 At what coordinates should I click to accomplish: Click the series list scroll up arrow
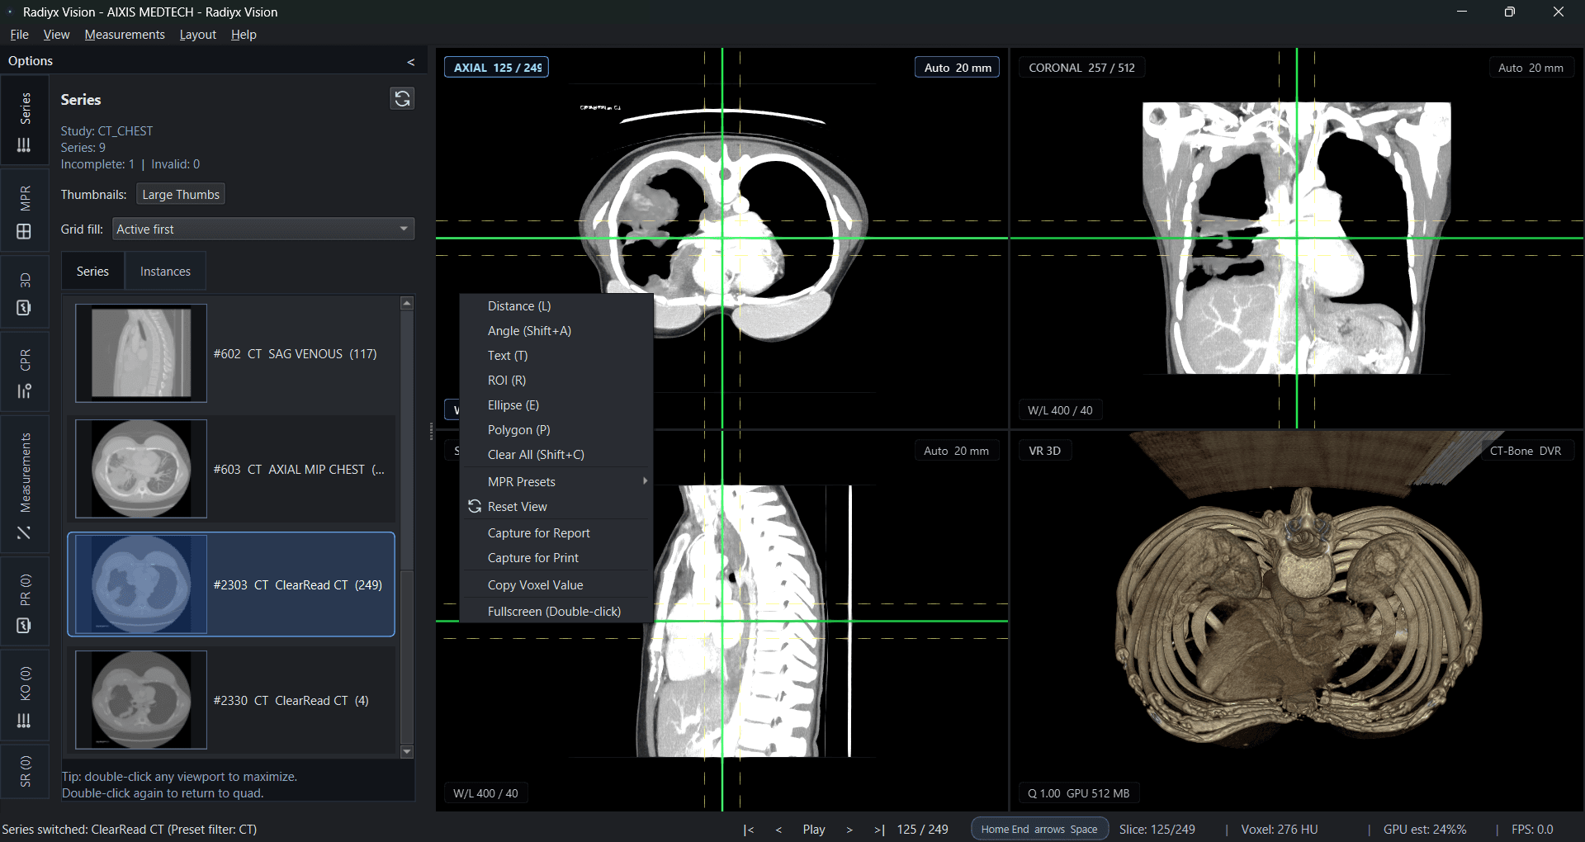coord(407,303)
